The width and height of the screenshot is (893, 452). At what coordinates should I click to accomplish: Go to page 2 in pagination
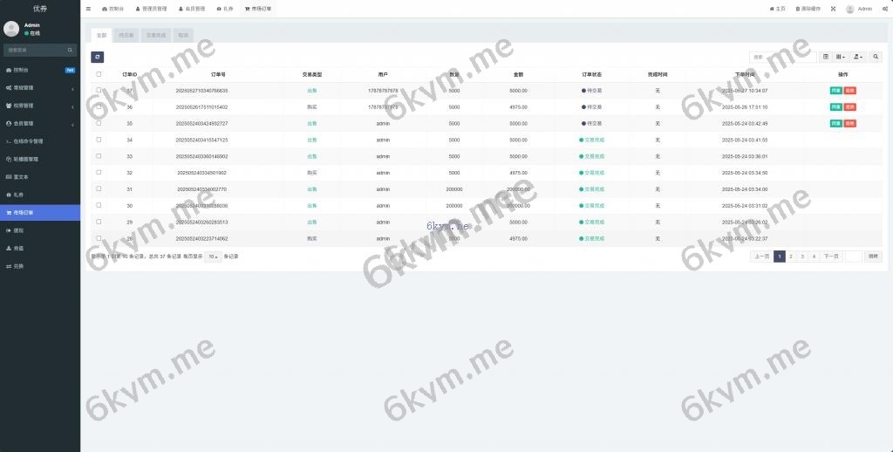pyautogui.click(x=790, y=257)
